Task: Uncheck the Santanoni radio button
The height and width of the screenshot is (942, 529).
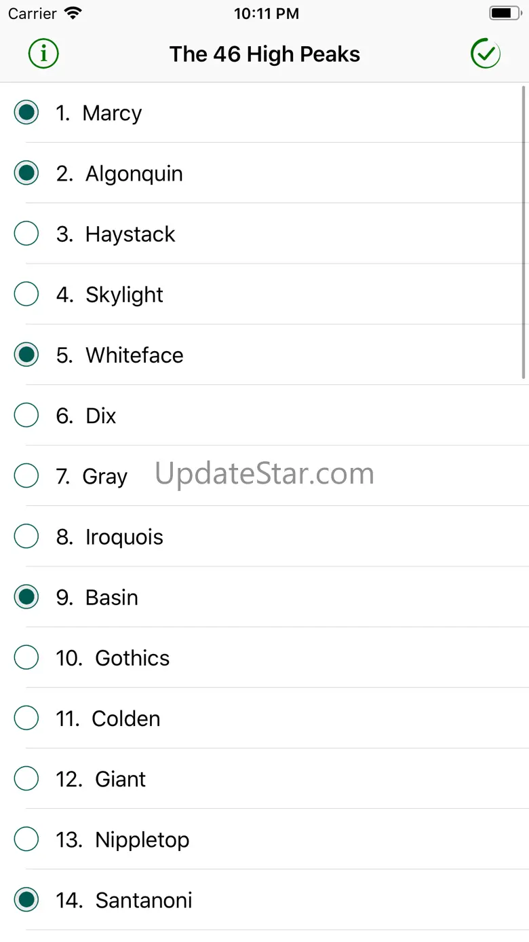Action: 26,900
